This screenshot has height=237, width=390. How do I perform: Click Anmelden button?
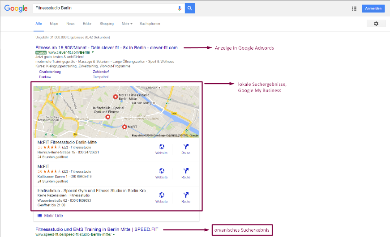point(373,8)
